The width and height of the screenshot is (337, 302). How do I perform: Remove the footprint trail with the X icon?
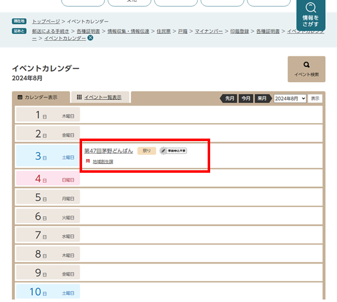tap(91, 38)
